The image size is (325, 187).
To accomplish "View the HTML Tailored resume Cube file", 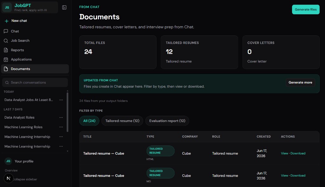I will [x=284, y=153].
